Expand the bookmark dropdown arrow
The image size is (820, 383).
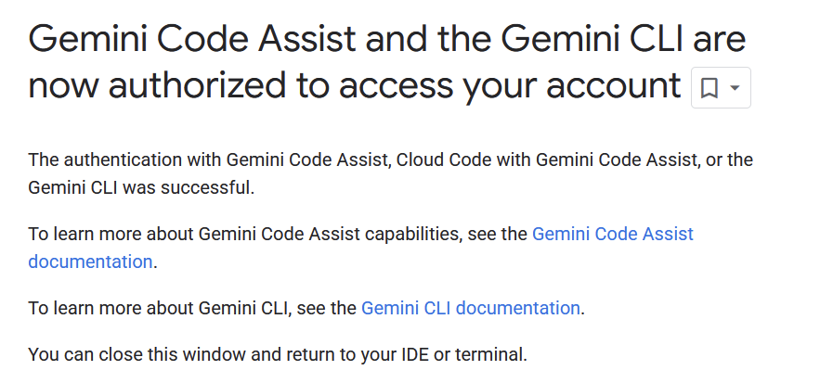(x=735, y=88)
